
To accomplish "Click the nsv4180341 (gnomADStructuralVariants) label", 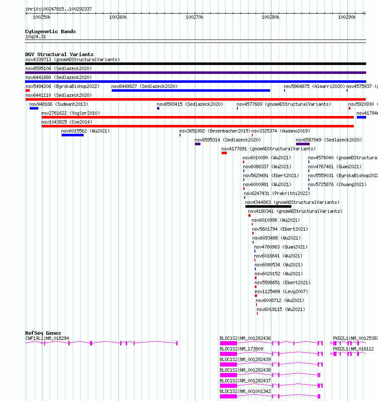I will coord(295,211).
